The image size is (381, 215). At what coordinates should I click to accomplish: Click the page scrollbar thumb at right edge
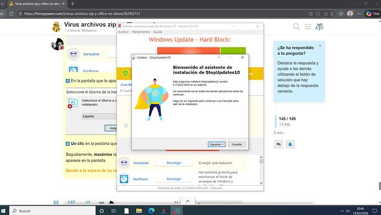tap(380, 186)
